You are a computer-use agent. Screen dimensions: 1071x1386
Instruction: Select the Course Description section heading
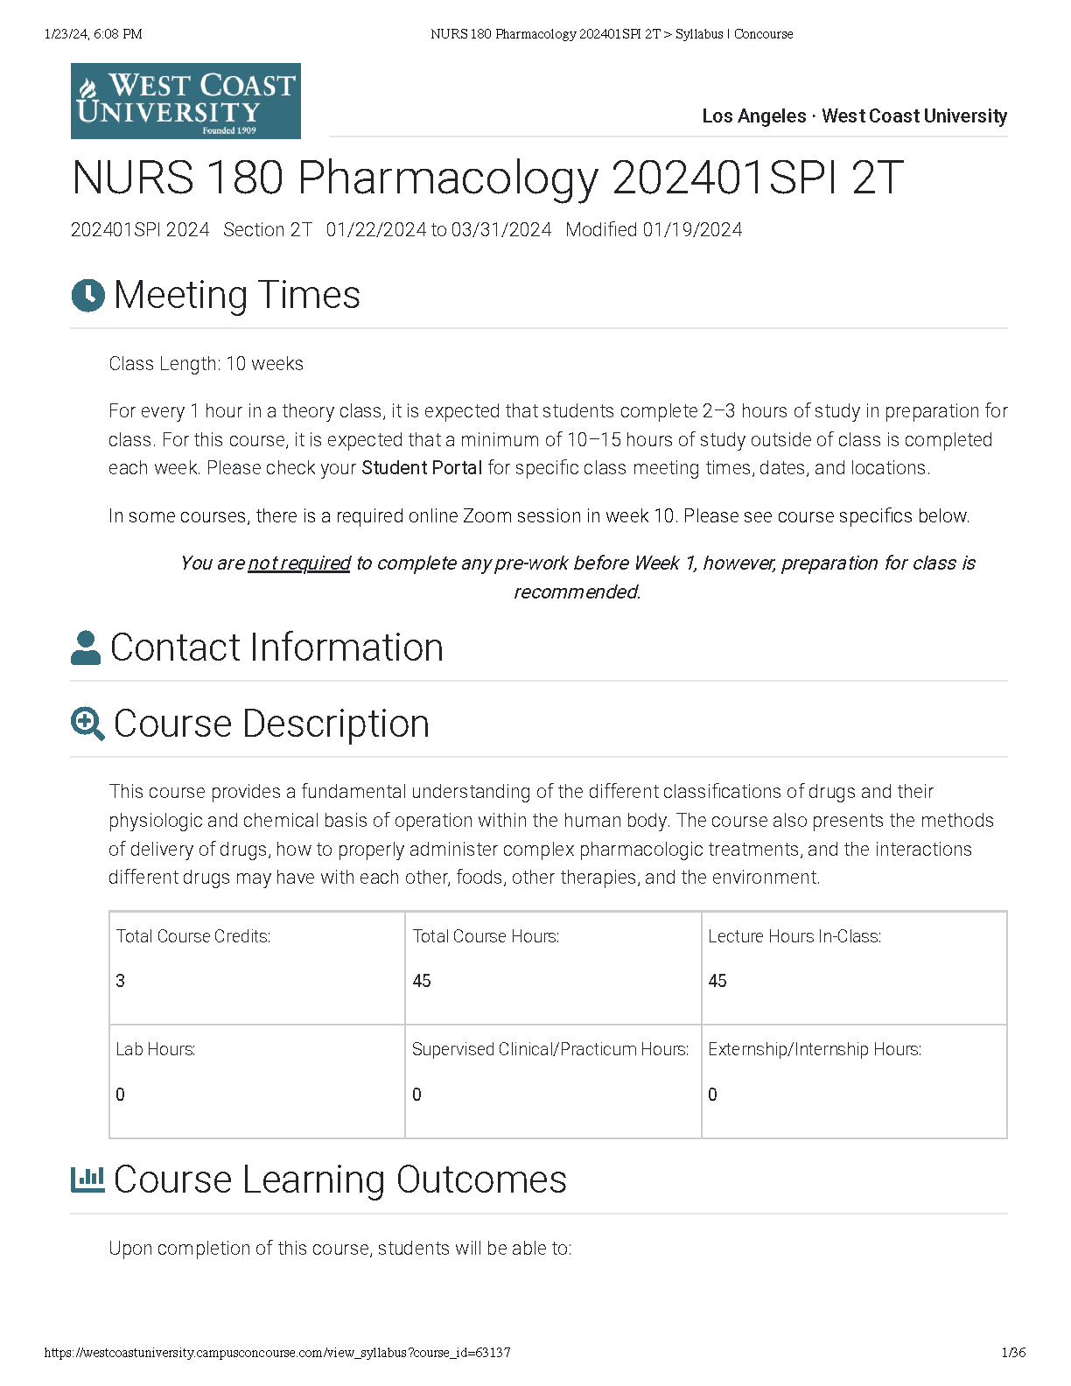[x=271, y=724]
